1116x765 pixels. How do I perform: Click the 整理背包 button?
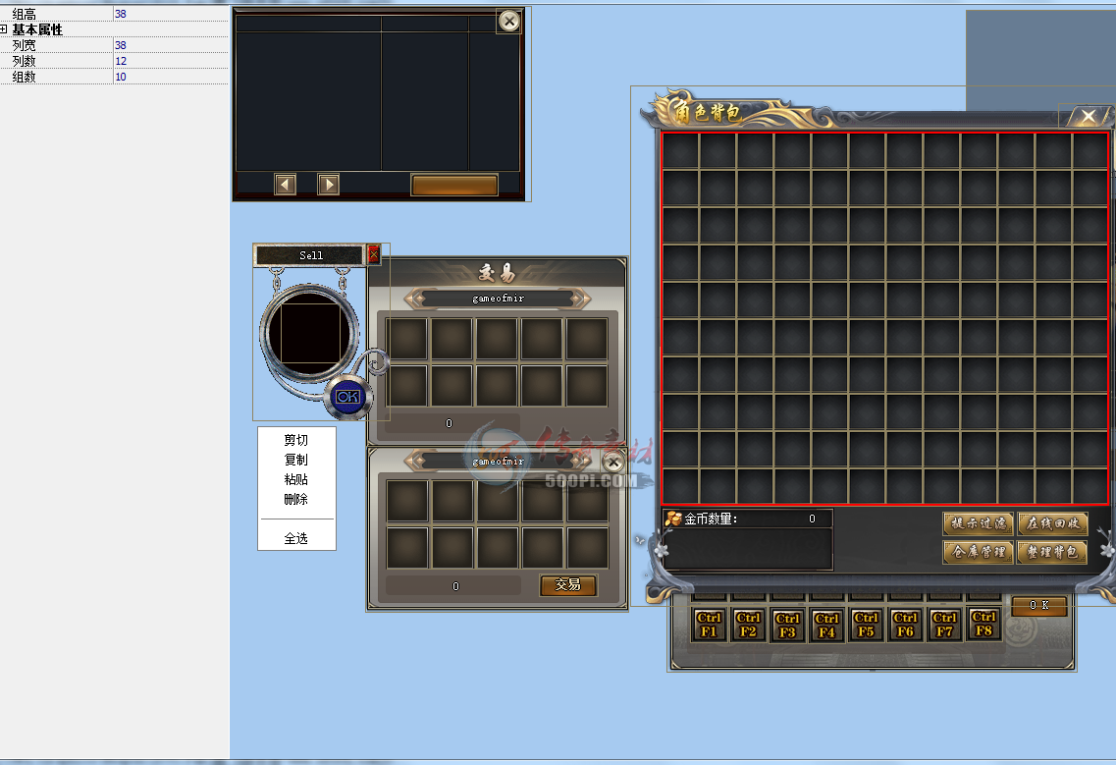[1052, 552]
